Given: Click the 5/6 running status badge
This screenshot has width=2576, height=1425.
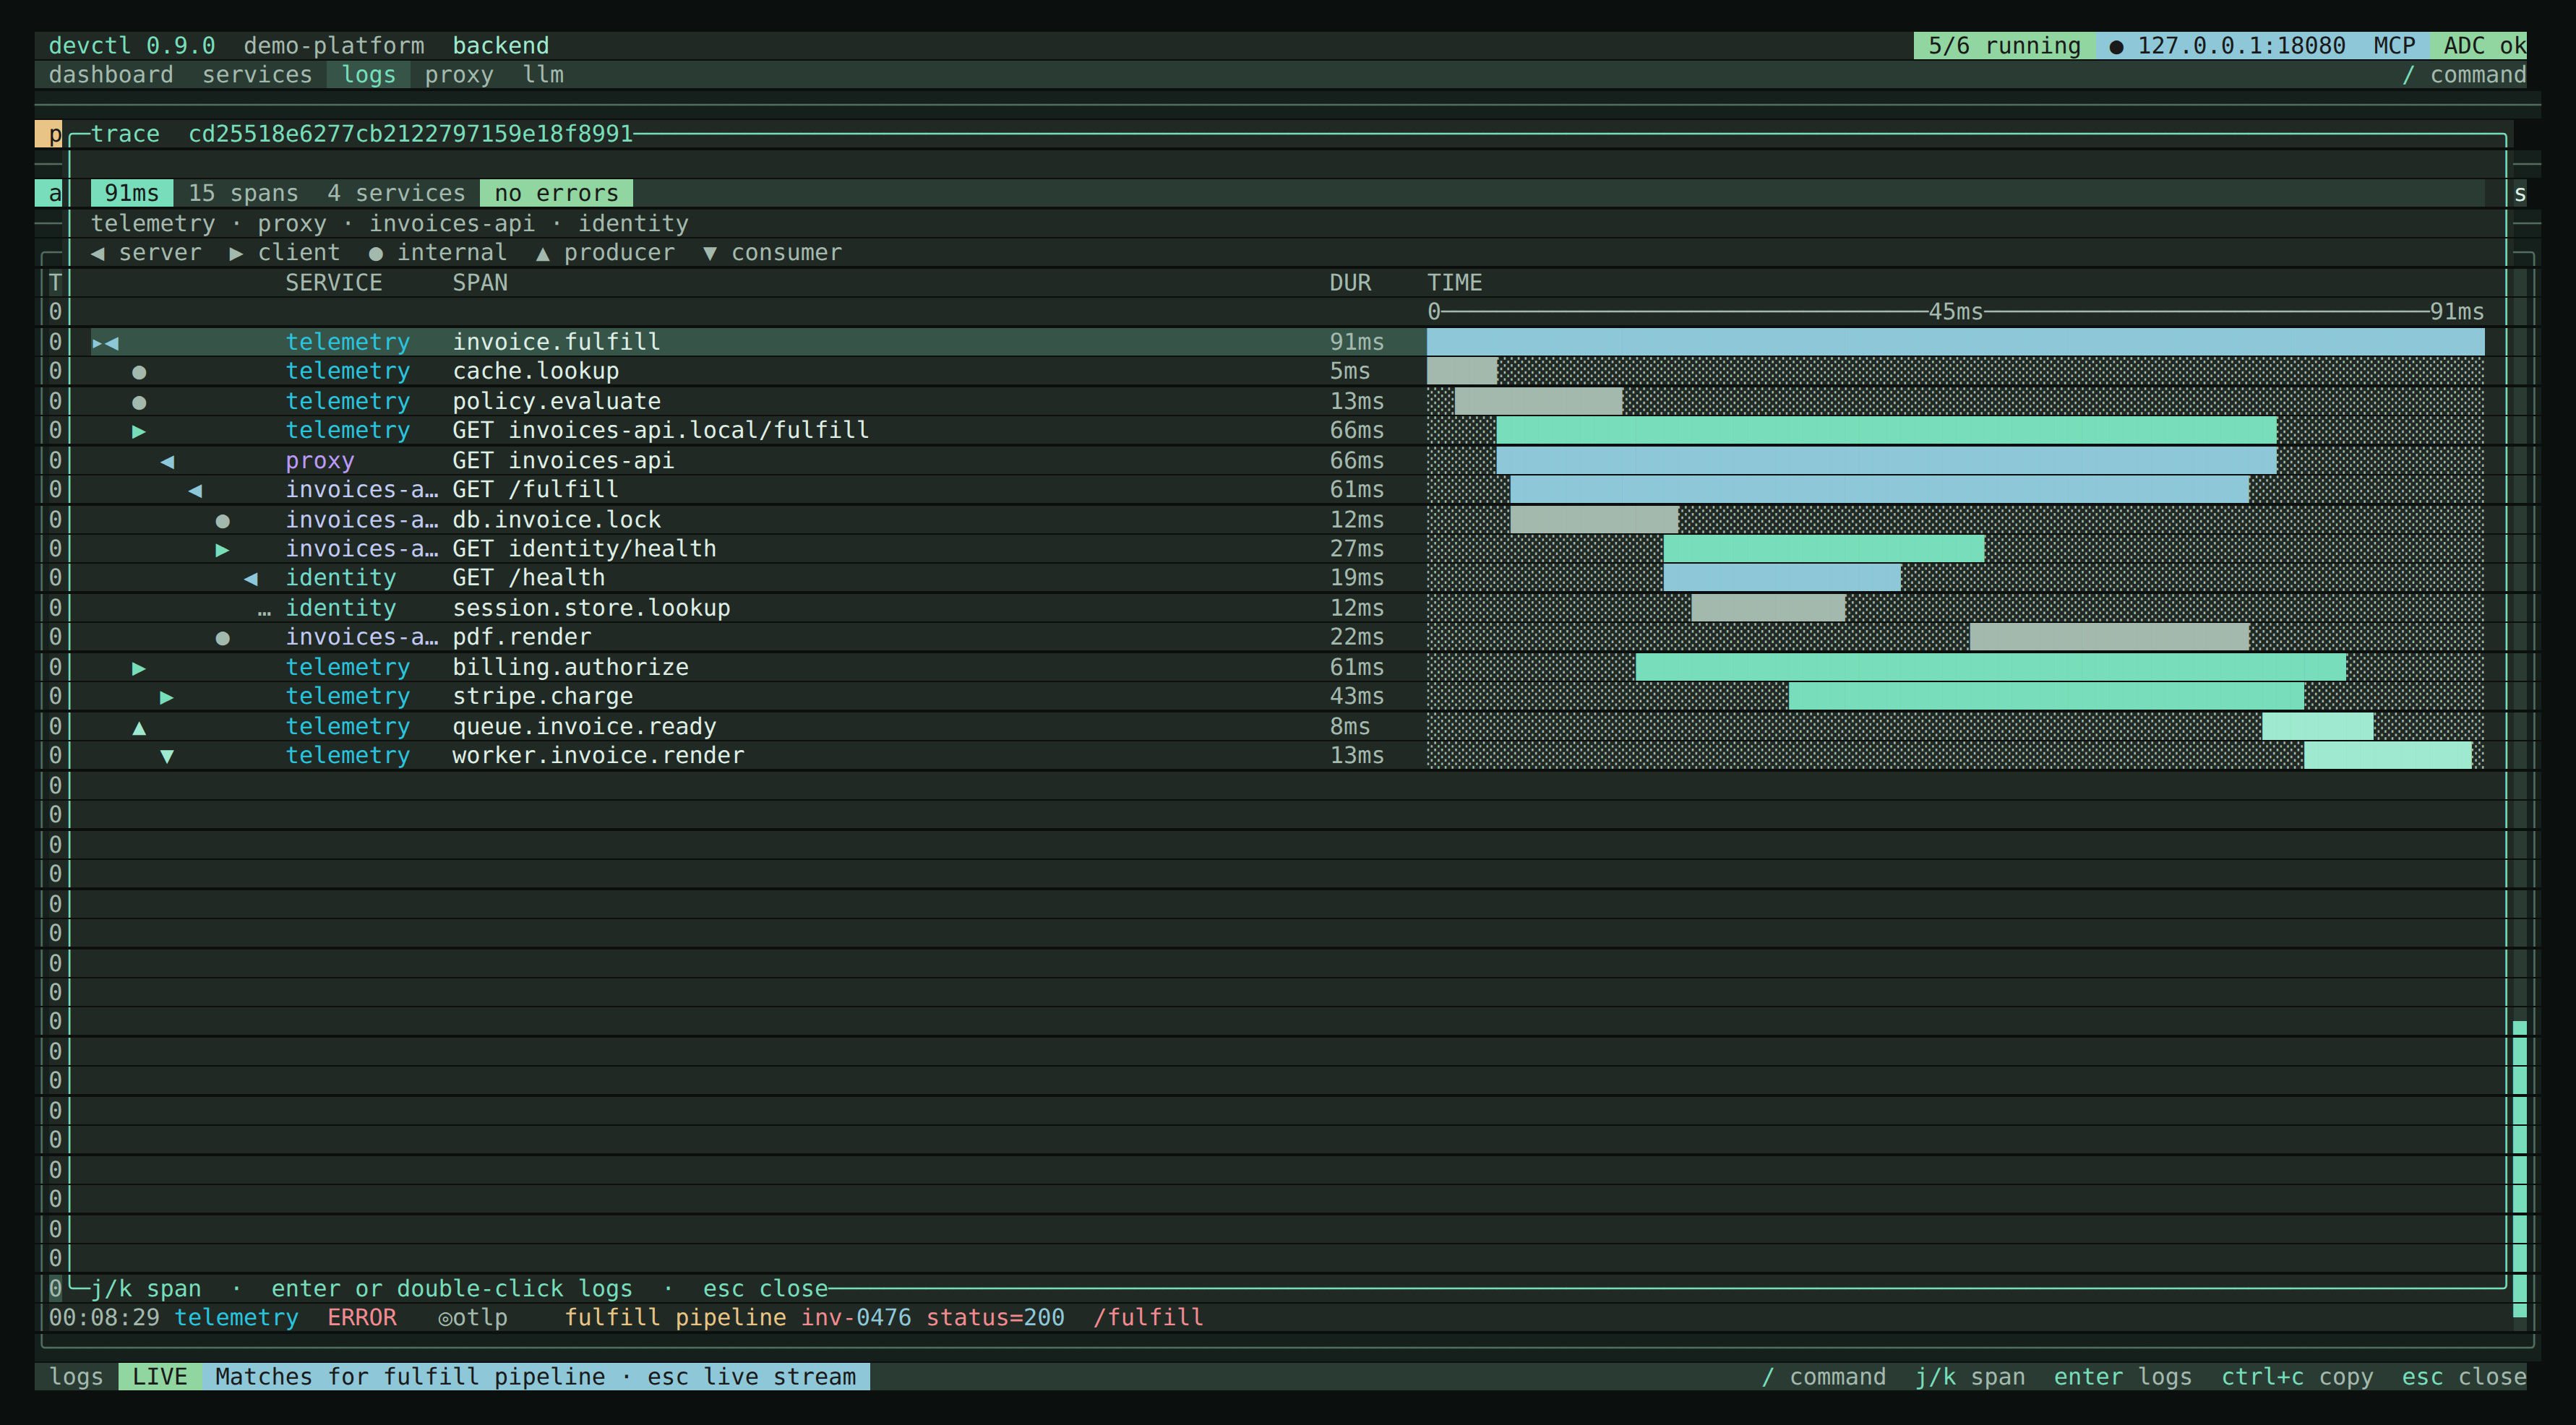Looking at the screenshot, I should coord(2004,46).
